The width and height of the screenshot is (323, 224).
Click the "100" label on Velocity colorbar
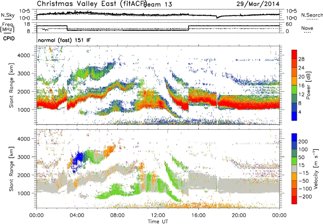[303, 149]
